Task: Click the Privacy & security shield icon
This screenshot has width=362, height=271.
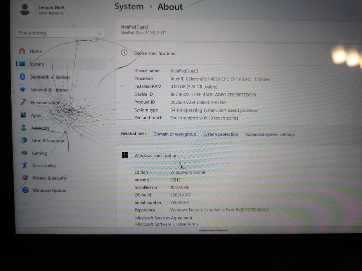Action: [x=25, y=177]
